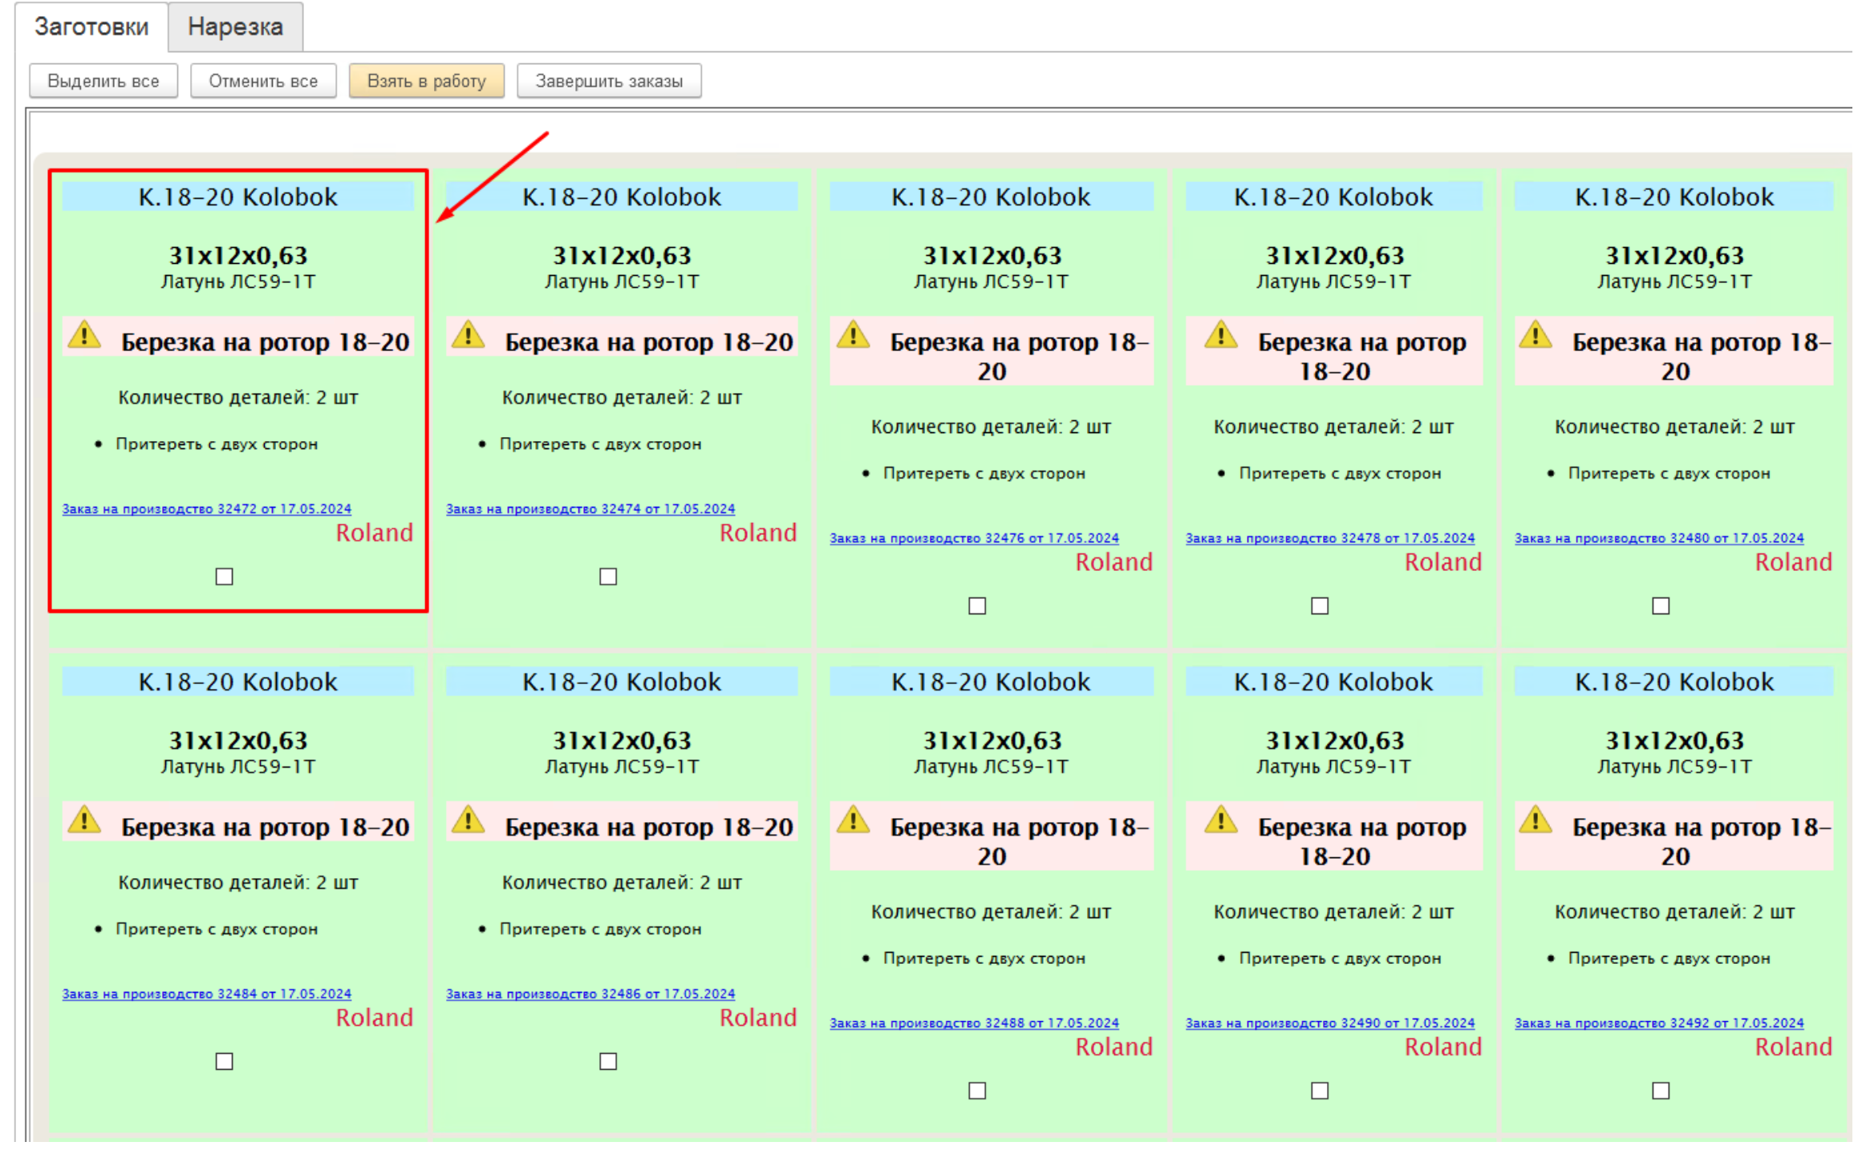Open link Заказ на производство 32492
This screenshot has width=1858, height=1150.
(1658, 1023)
